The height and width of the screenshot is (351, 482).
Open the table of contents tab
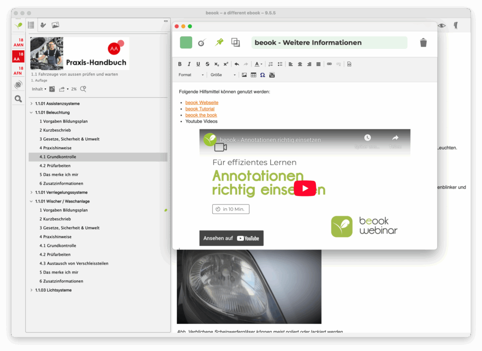coord(31,25)
